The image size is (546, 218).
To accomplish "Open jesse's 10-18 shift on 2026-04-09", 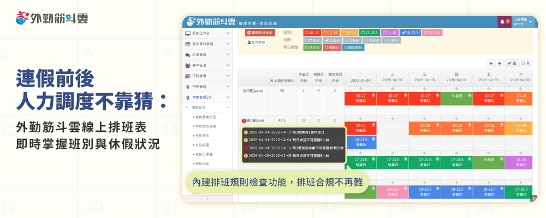I will pyautogui.click(x=519, y=99).
